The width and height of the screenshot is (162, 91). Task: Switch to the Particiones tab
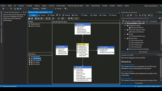pos(75,15)
